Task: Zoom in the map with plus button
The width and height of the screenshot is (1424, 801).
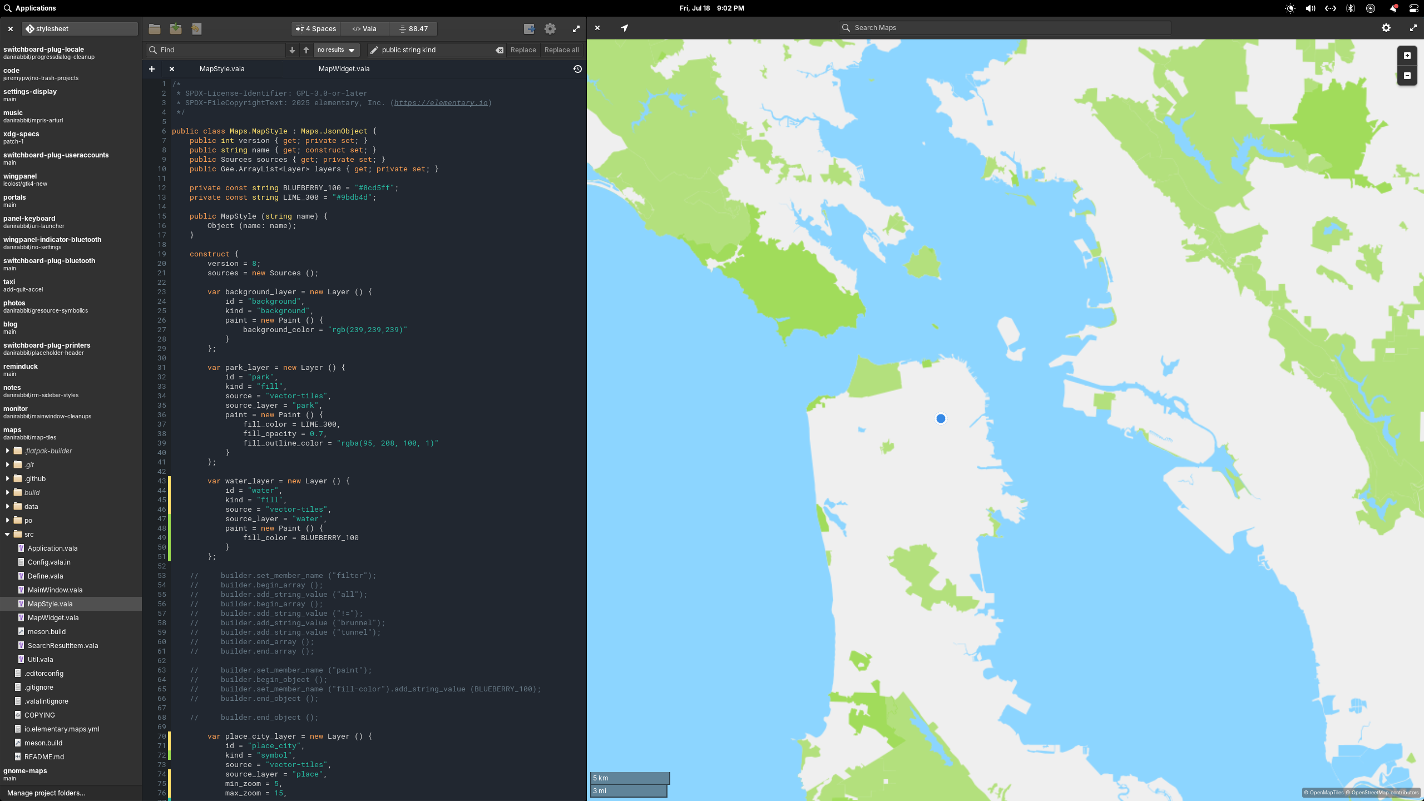Action: pos(1407,56)
